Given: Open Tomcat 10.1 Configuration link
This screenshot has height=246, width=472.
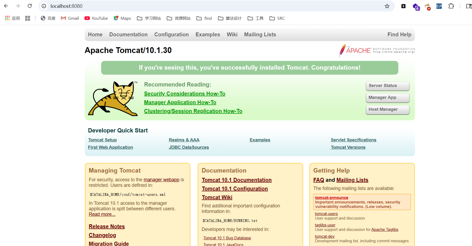Looking at the screenshot, I should pyautogui.click(x=235, y=189).
